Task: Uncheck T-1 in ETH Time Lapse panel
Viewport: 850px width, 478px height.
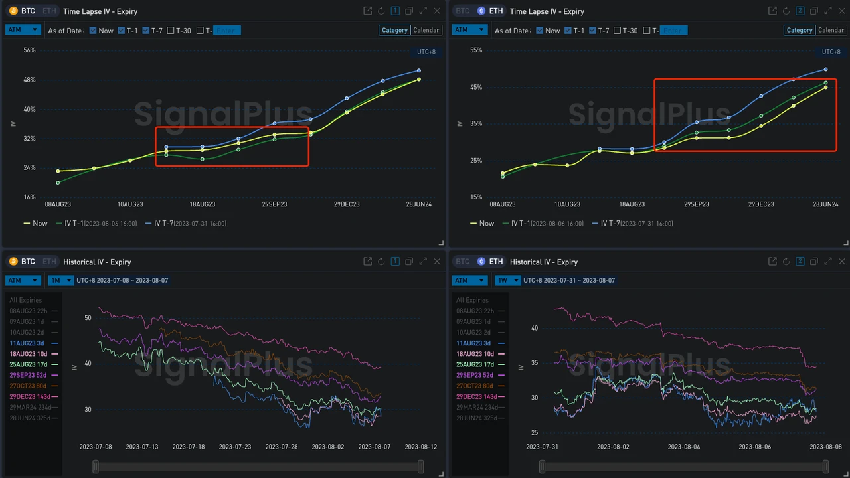Action: (x=568, y=31)
